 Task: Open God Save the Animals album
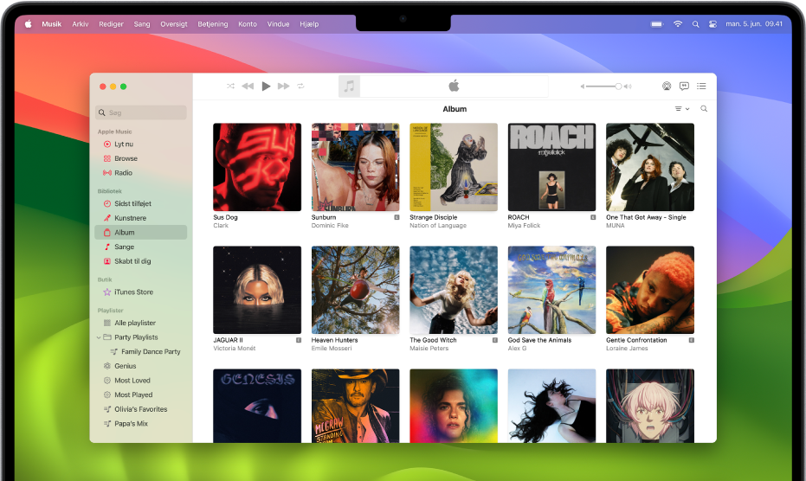(x=551, y=290)
